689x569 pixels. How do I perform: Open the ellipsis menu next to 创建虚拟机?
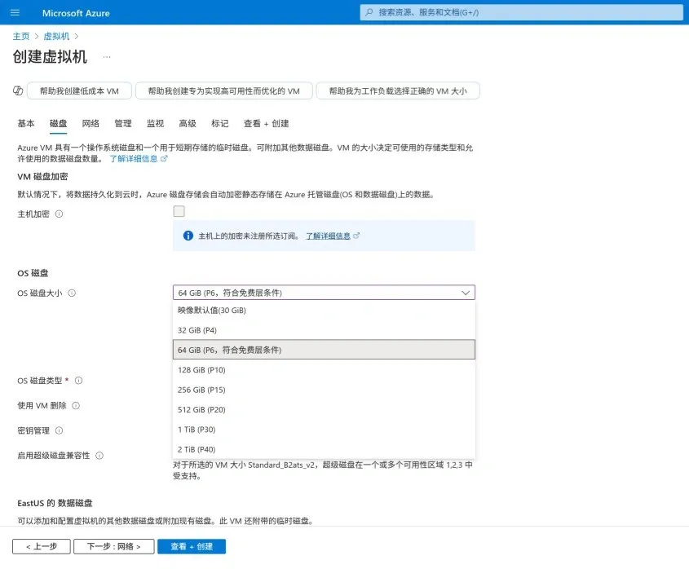pyautogui.click(x=107, y=57)
